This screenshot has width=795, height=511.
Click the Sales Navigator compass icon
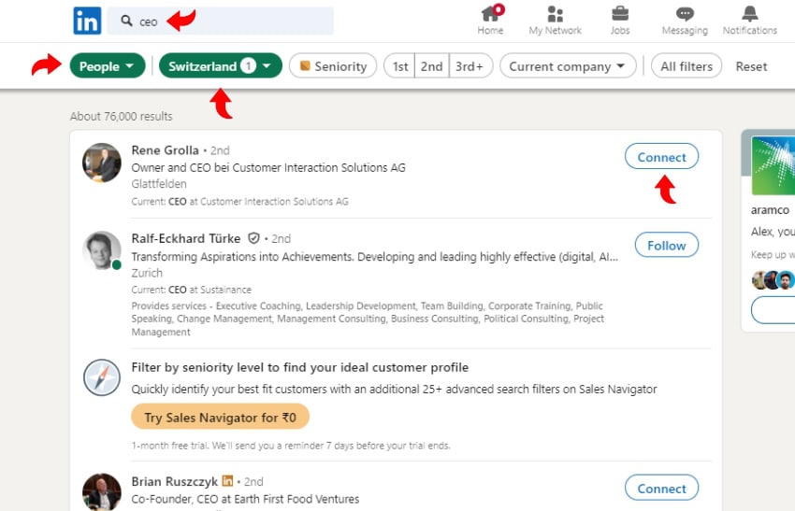(102, 377)
